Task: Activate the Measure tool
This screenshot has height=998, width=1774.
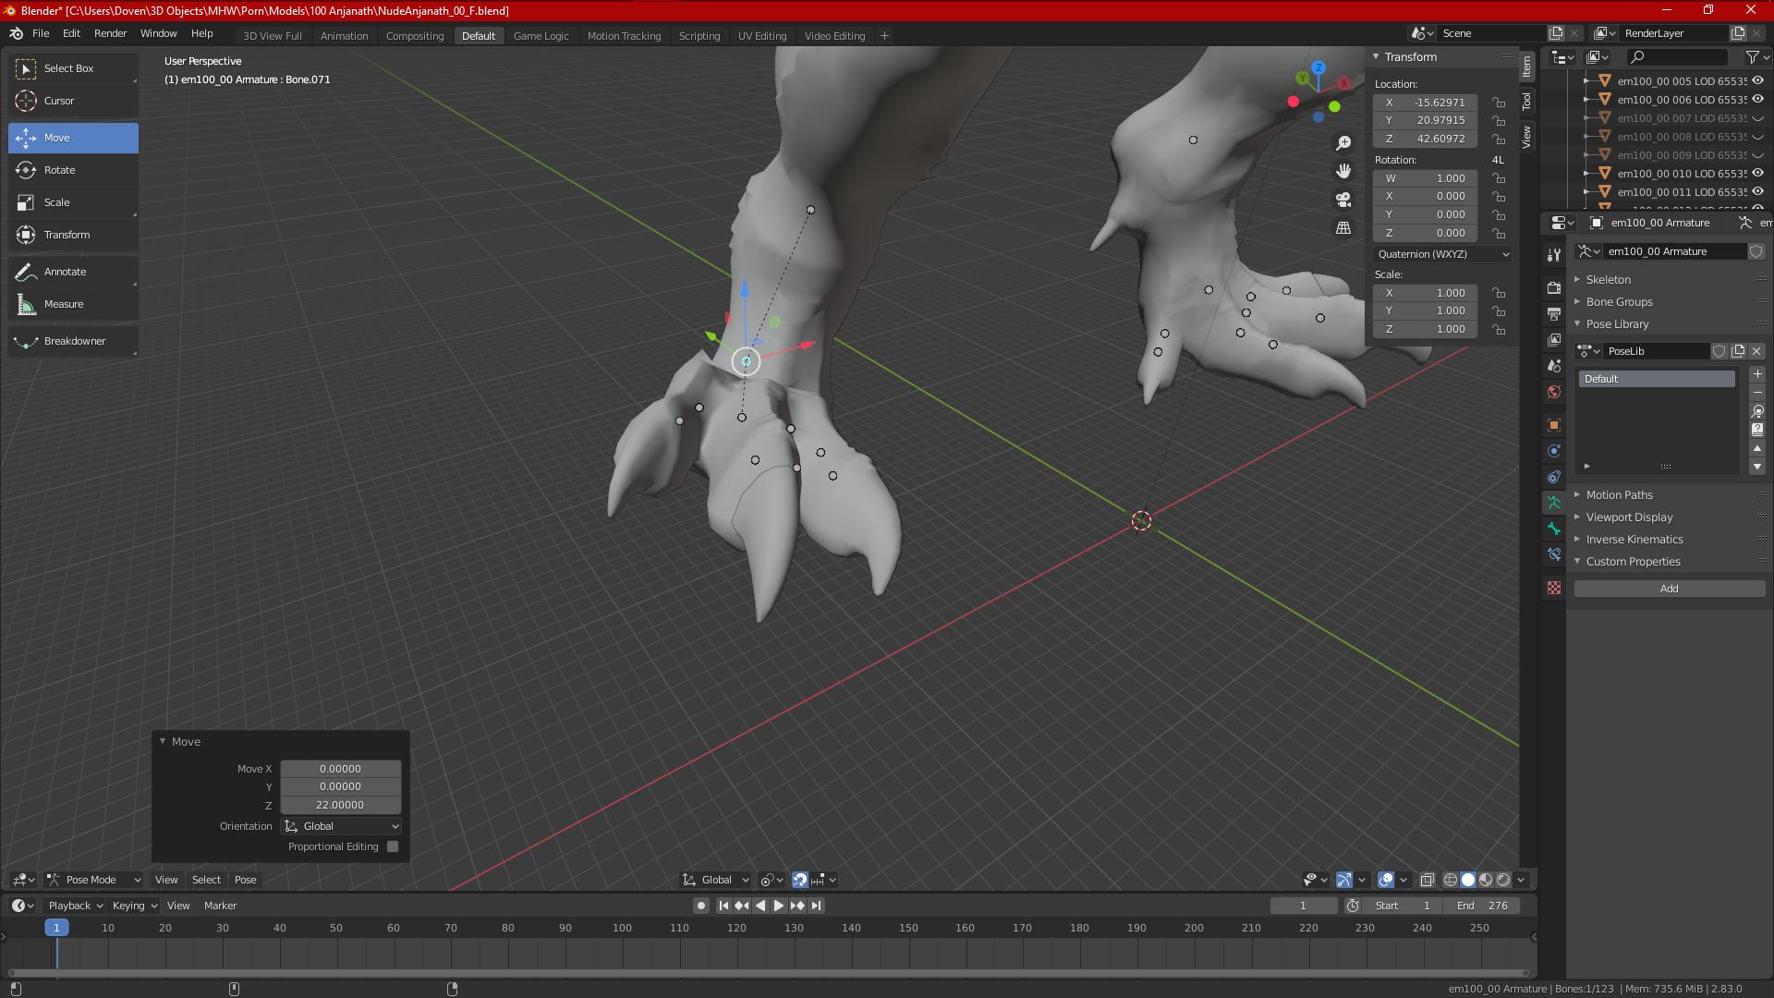Action: tap(73, 304)
